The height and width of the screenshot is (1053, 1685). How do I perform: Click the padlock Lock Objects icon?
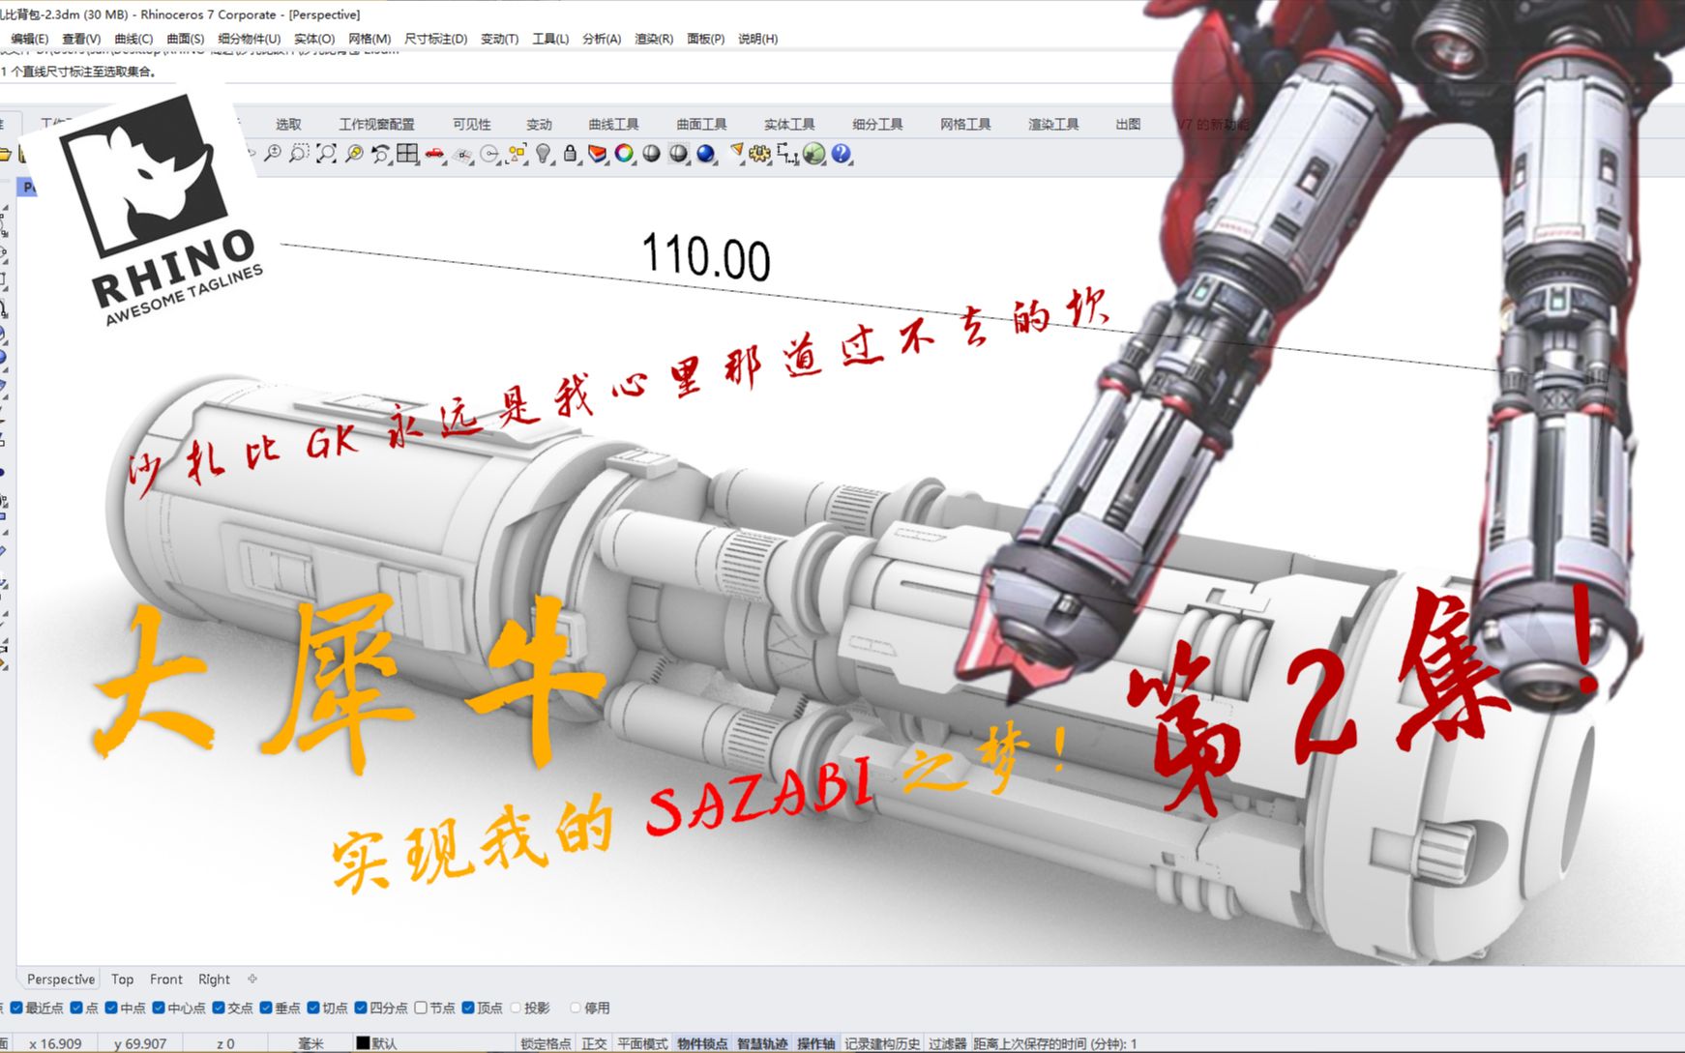tap(570, 153)
